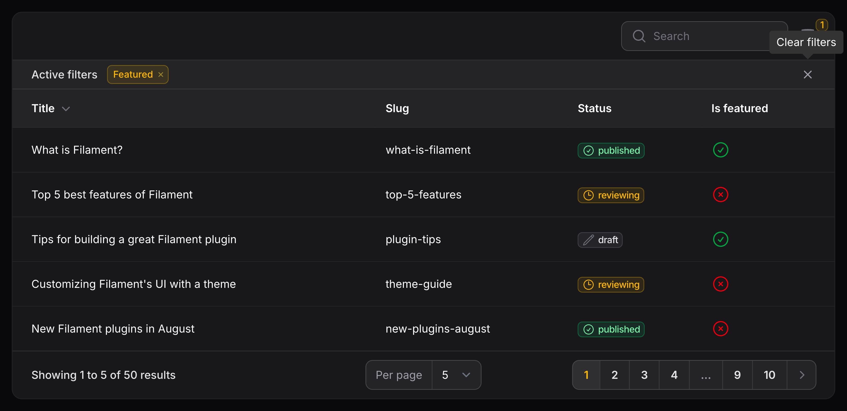The width and height of the screenshot is (847, 411).
Task: Click published badge for new-plugins-august row
Action: point(611,329)
